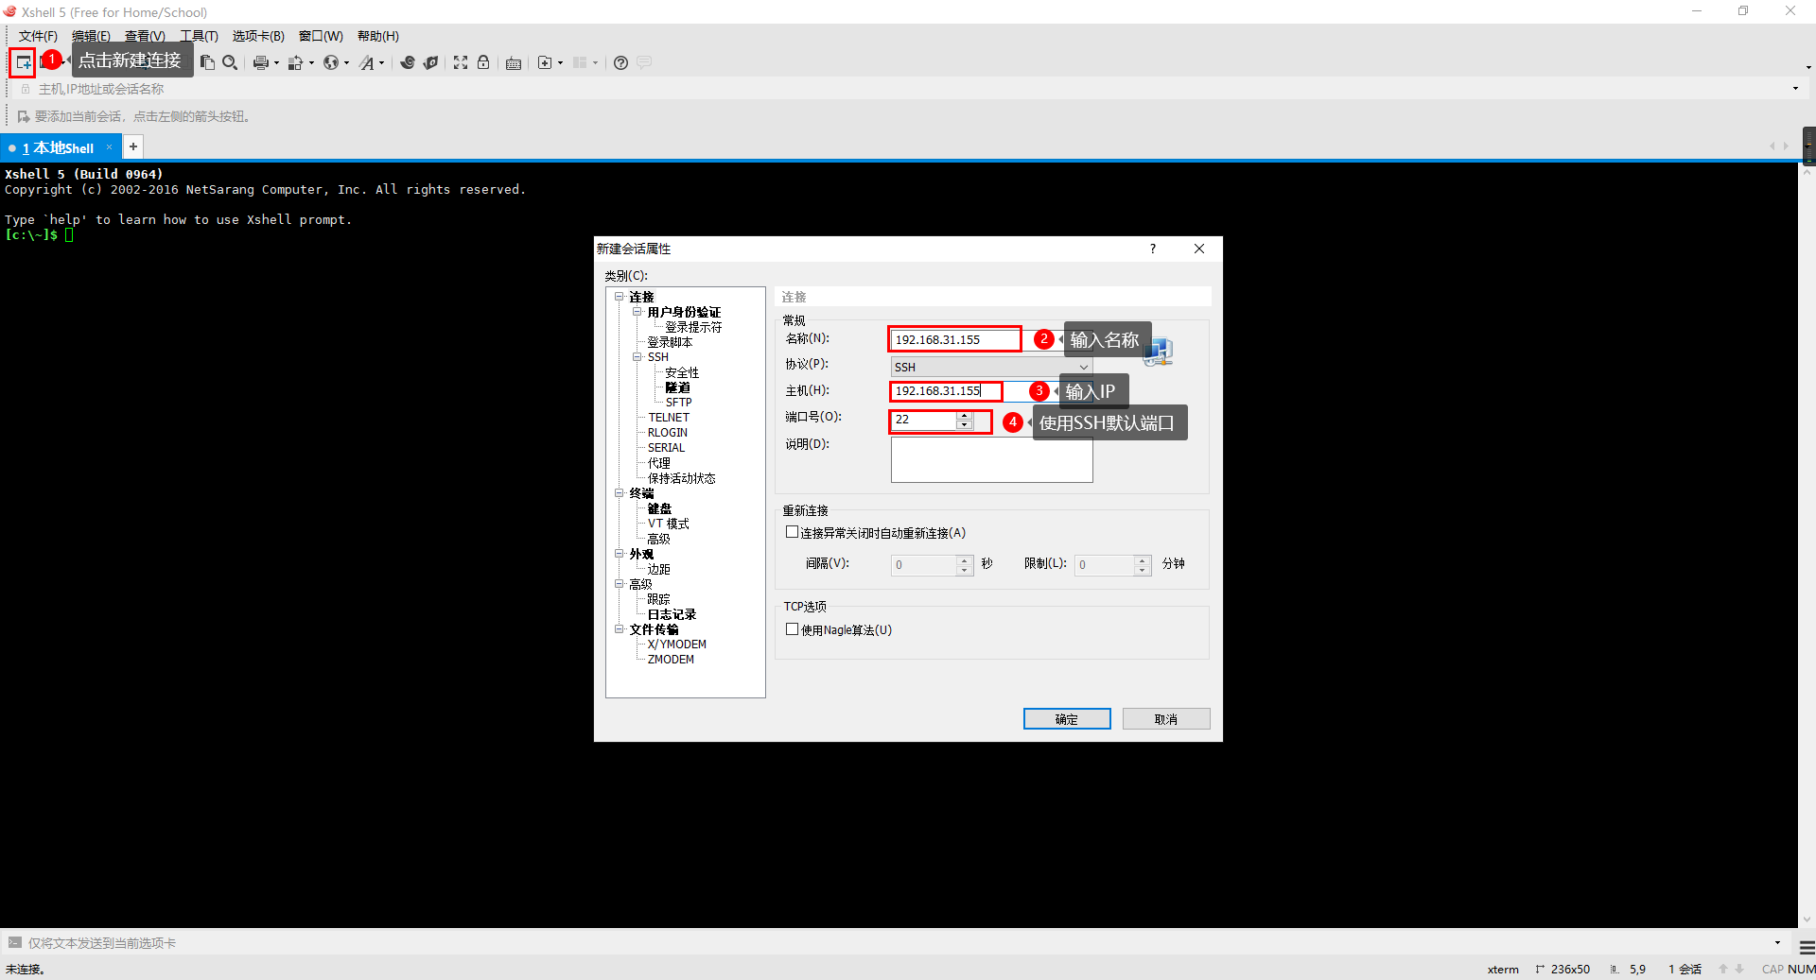Select 登录提示符 in category tree
The image size is (1816, 980).
[x=693, y=327]
